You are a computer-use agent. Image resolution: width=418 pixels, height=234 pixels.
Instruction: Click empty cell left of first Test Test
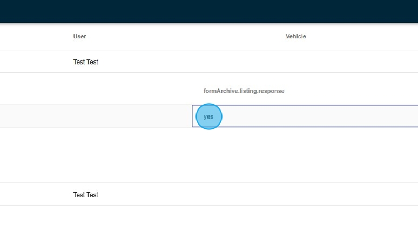(x=32, y=62)
